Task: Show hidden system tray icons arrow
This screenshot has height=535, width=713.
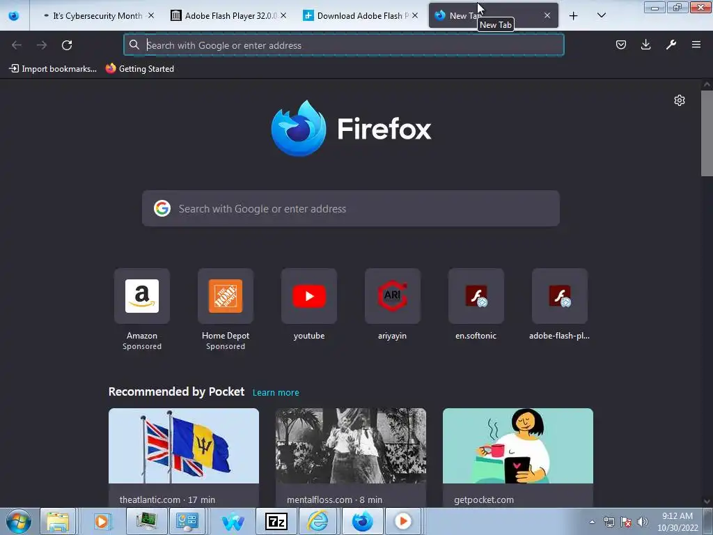Action: (x=592, y=522)
